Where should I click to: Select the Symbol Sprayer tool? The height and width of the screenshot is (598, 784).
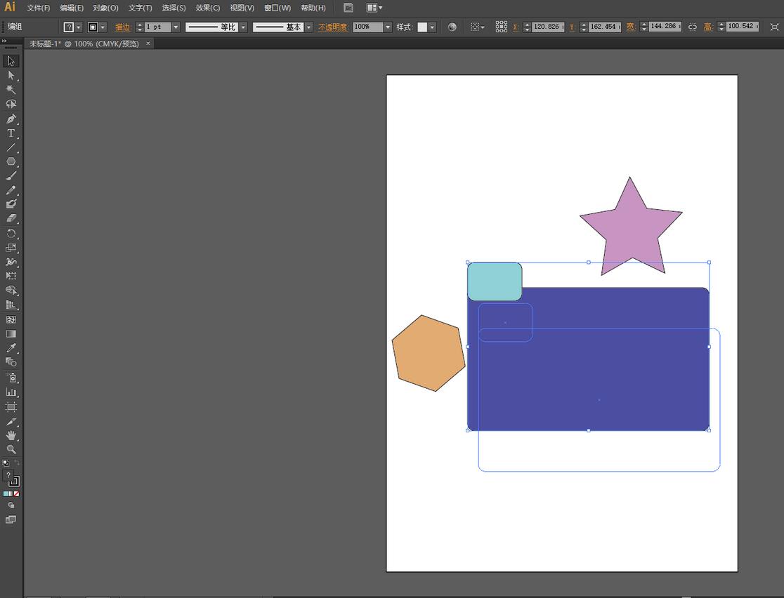click(11, 378)
